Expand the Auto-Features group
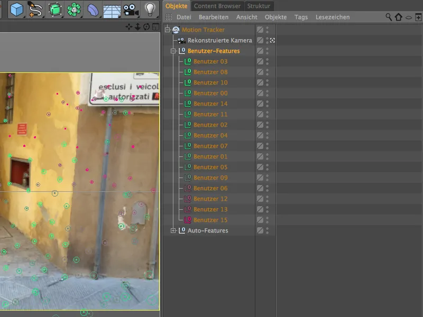 pos(173,230)
